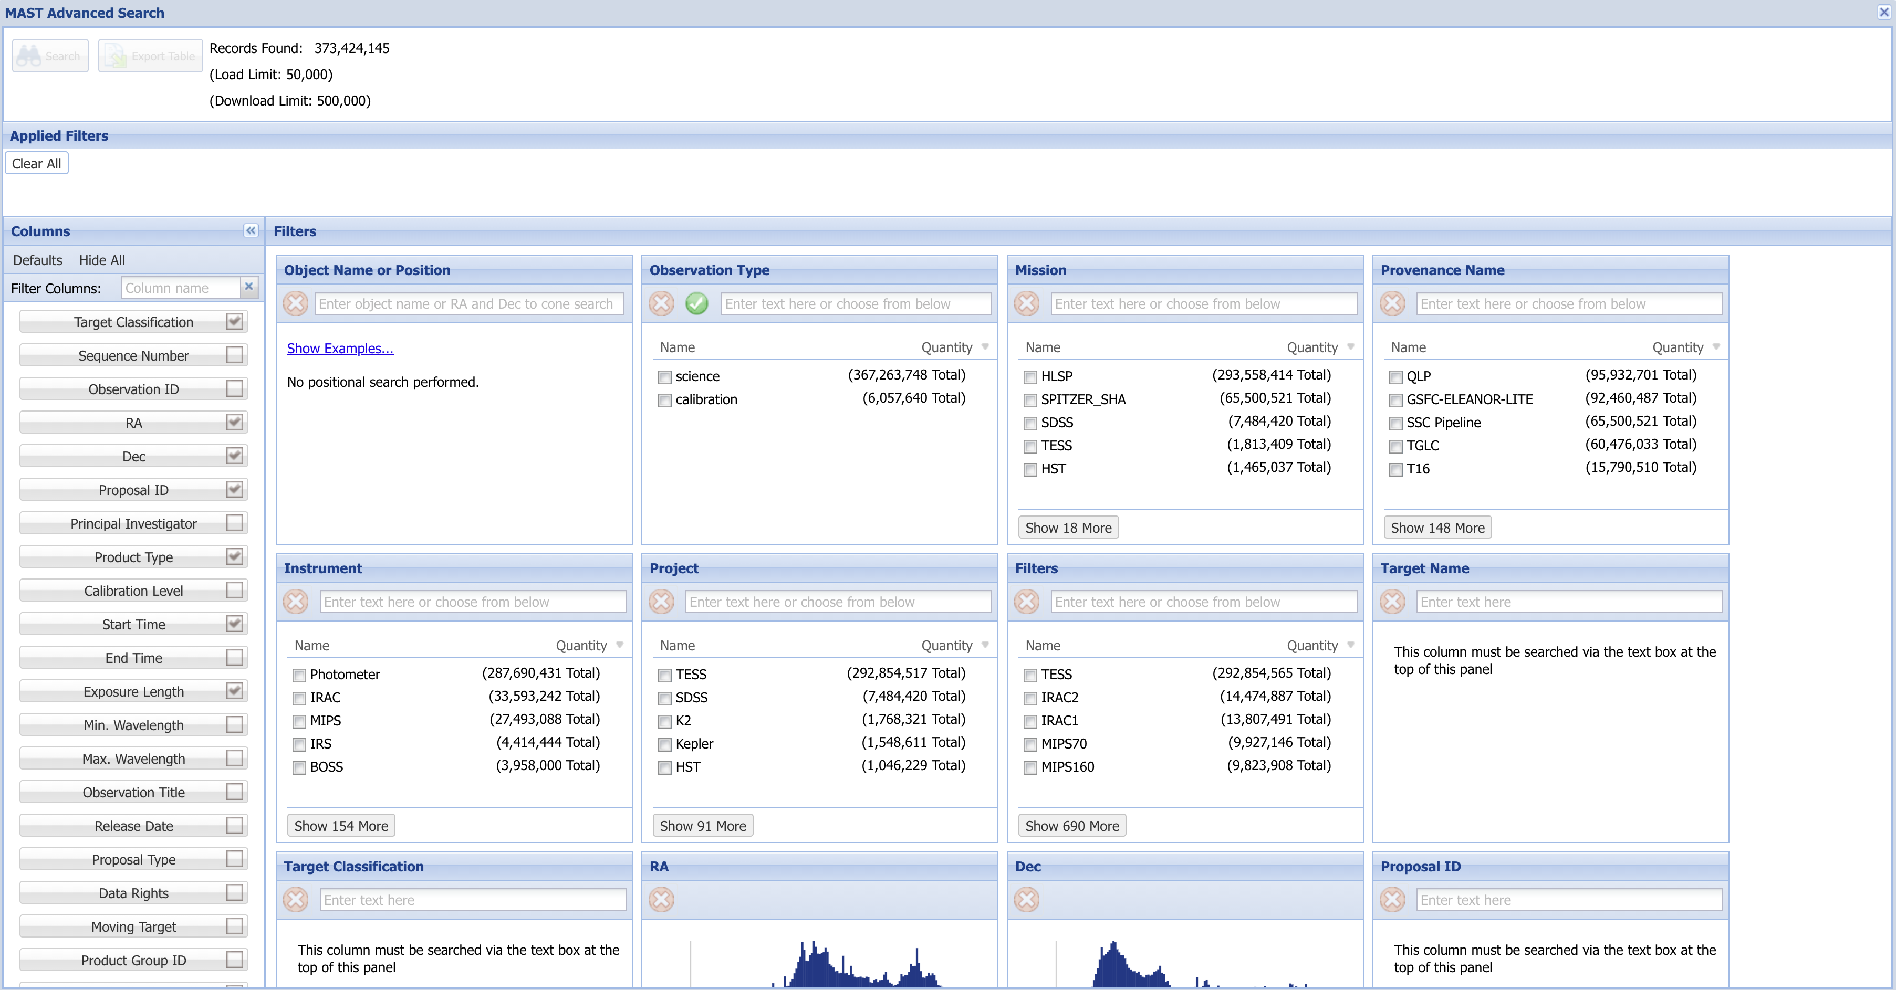Collapse the Columns panel with the double-arrow

tap(250, 230)
